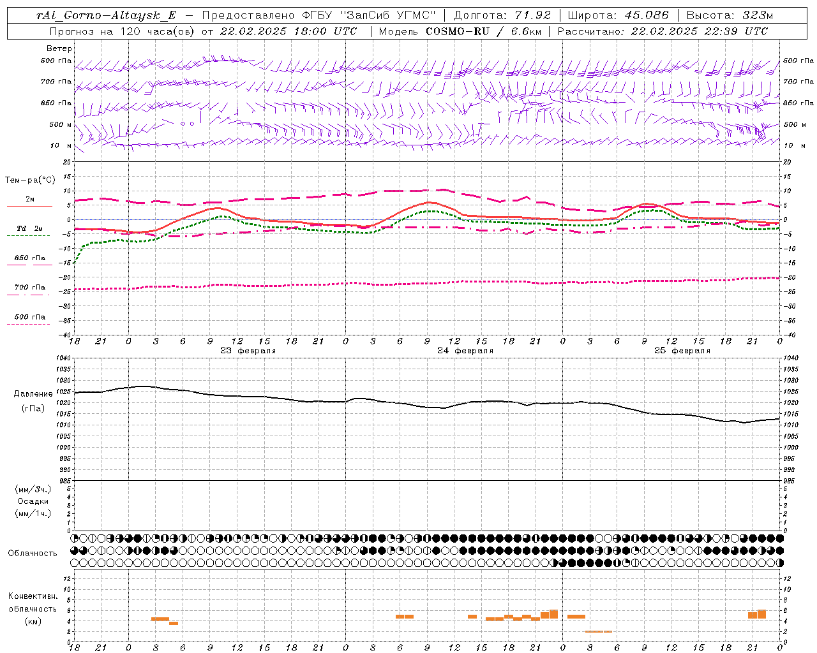
Task: Click the Давление pressure panel label
Action: (33, 394)
